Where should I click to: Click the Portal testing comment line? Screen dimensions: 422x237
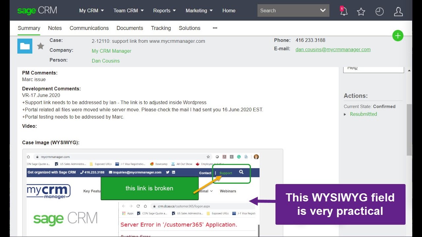[x=73, y=117]
